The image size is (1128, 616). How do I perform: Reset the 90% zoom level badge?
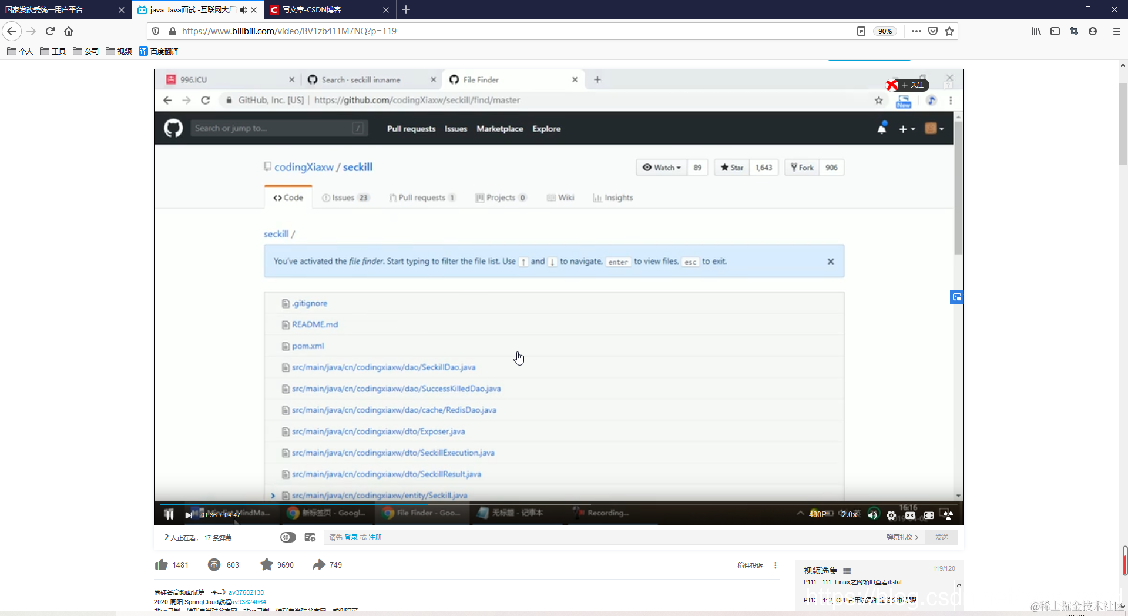885,31
